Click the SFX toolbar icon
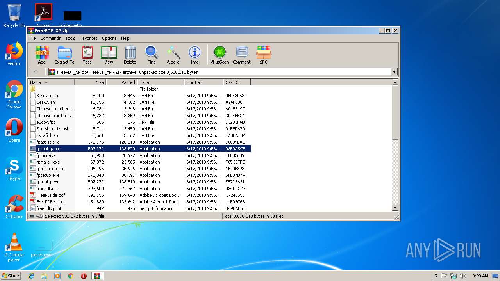The height and width of the screenshot is (281, 500). 264,55
